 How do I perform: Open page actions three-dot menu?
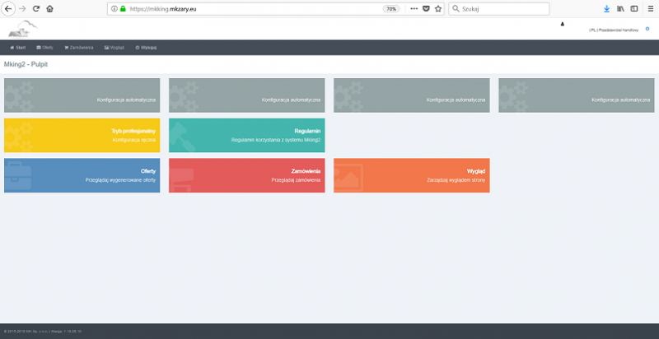click(414, 8)
